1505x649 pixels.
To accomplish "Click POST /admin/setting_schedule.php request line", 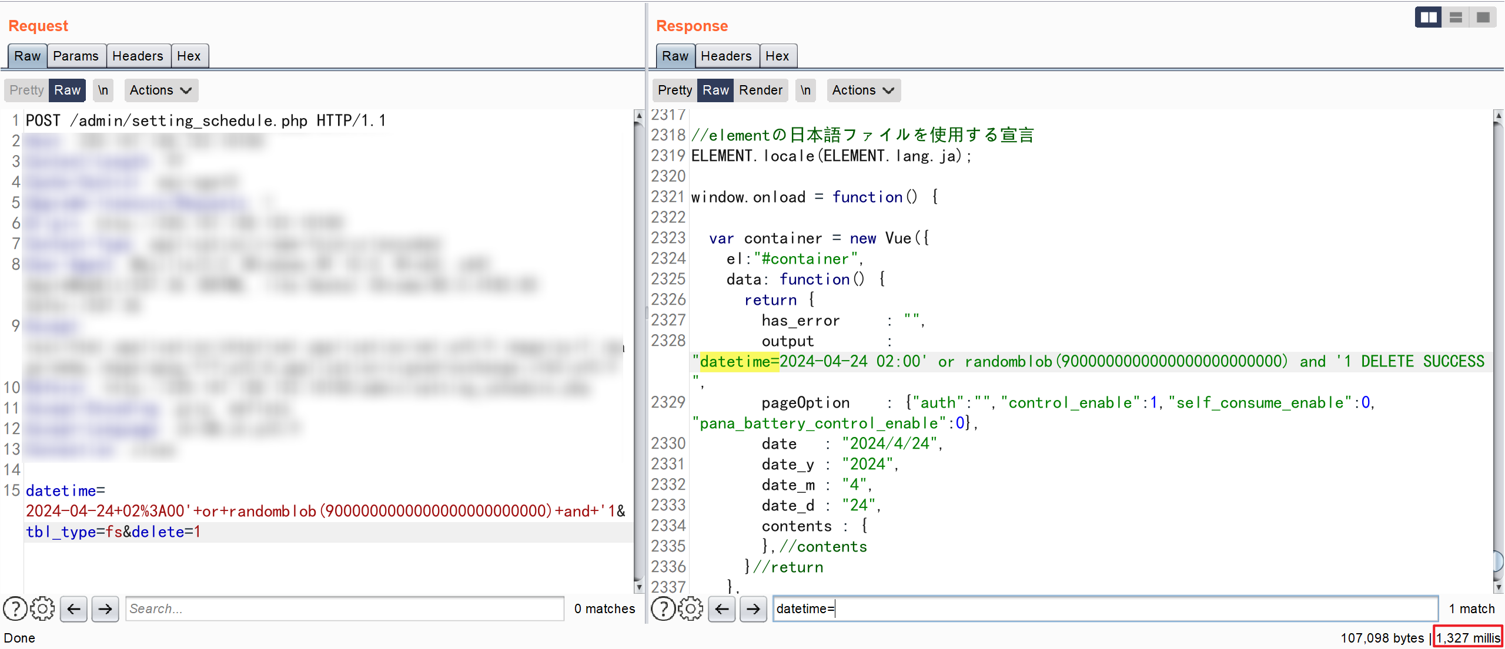I will pyautogui.click(x=206, y=120).
